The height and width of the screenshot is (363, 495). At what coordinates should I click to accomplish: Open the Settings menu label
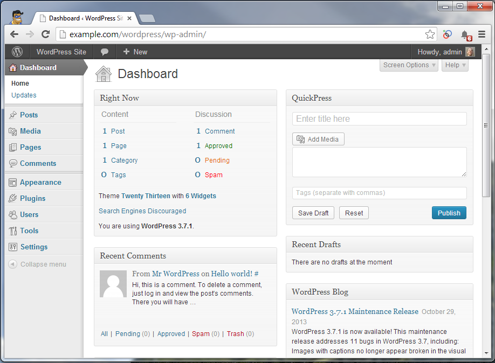click(x=34, y=247)
